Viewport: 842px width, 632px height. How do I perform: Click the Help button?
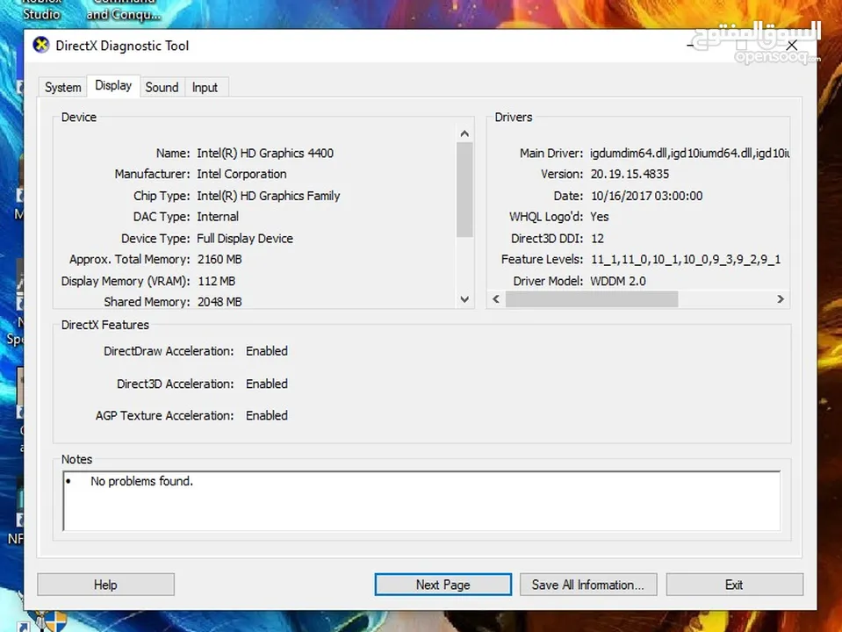click(105, 585)
